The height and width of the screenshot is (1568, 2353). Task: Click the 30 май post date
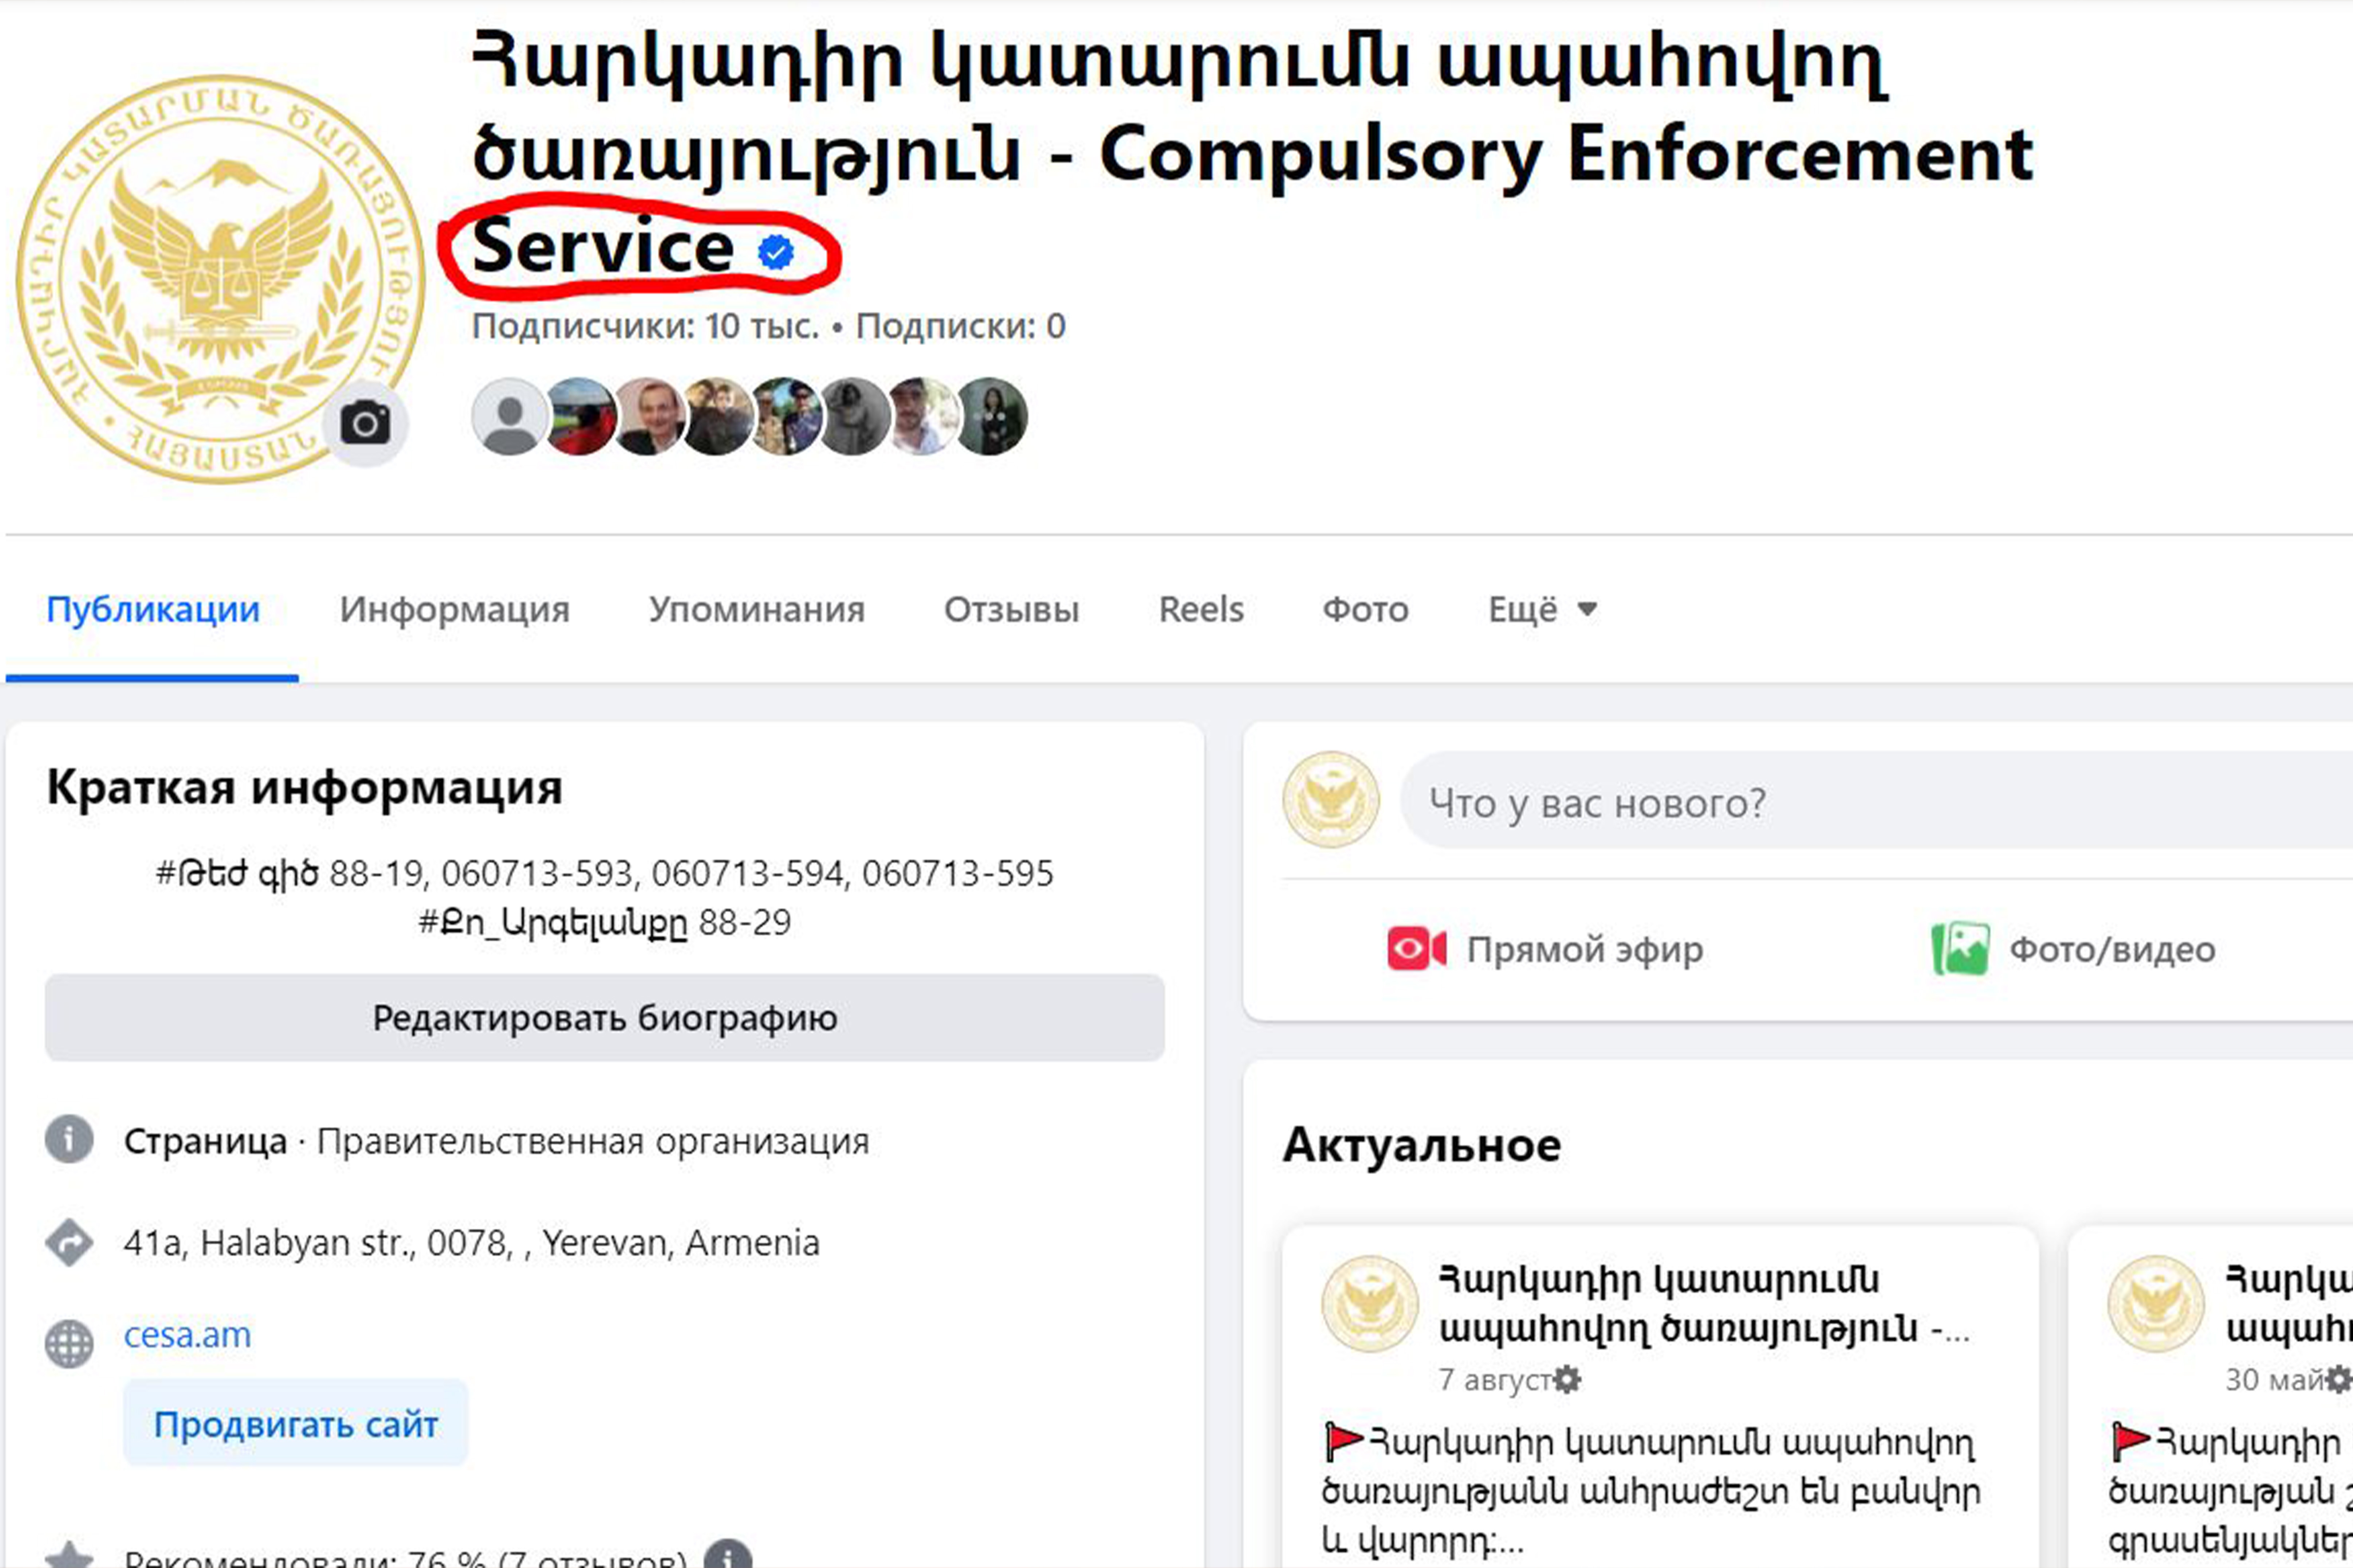point(2274,1380)
